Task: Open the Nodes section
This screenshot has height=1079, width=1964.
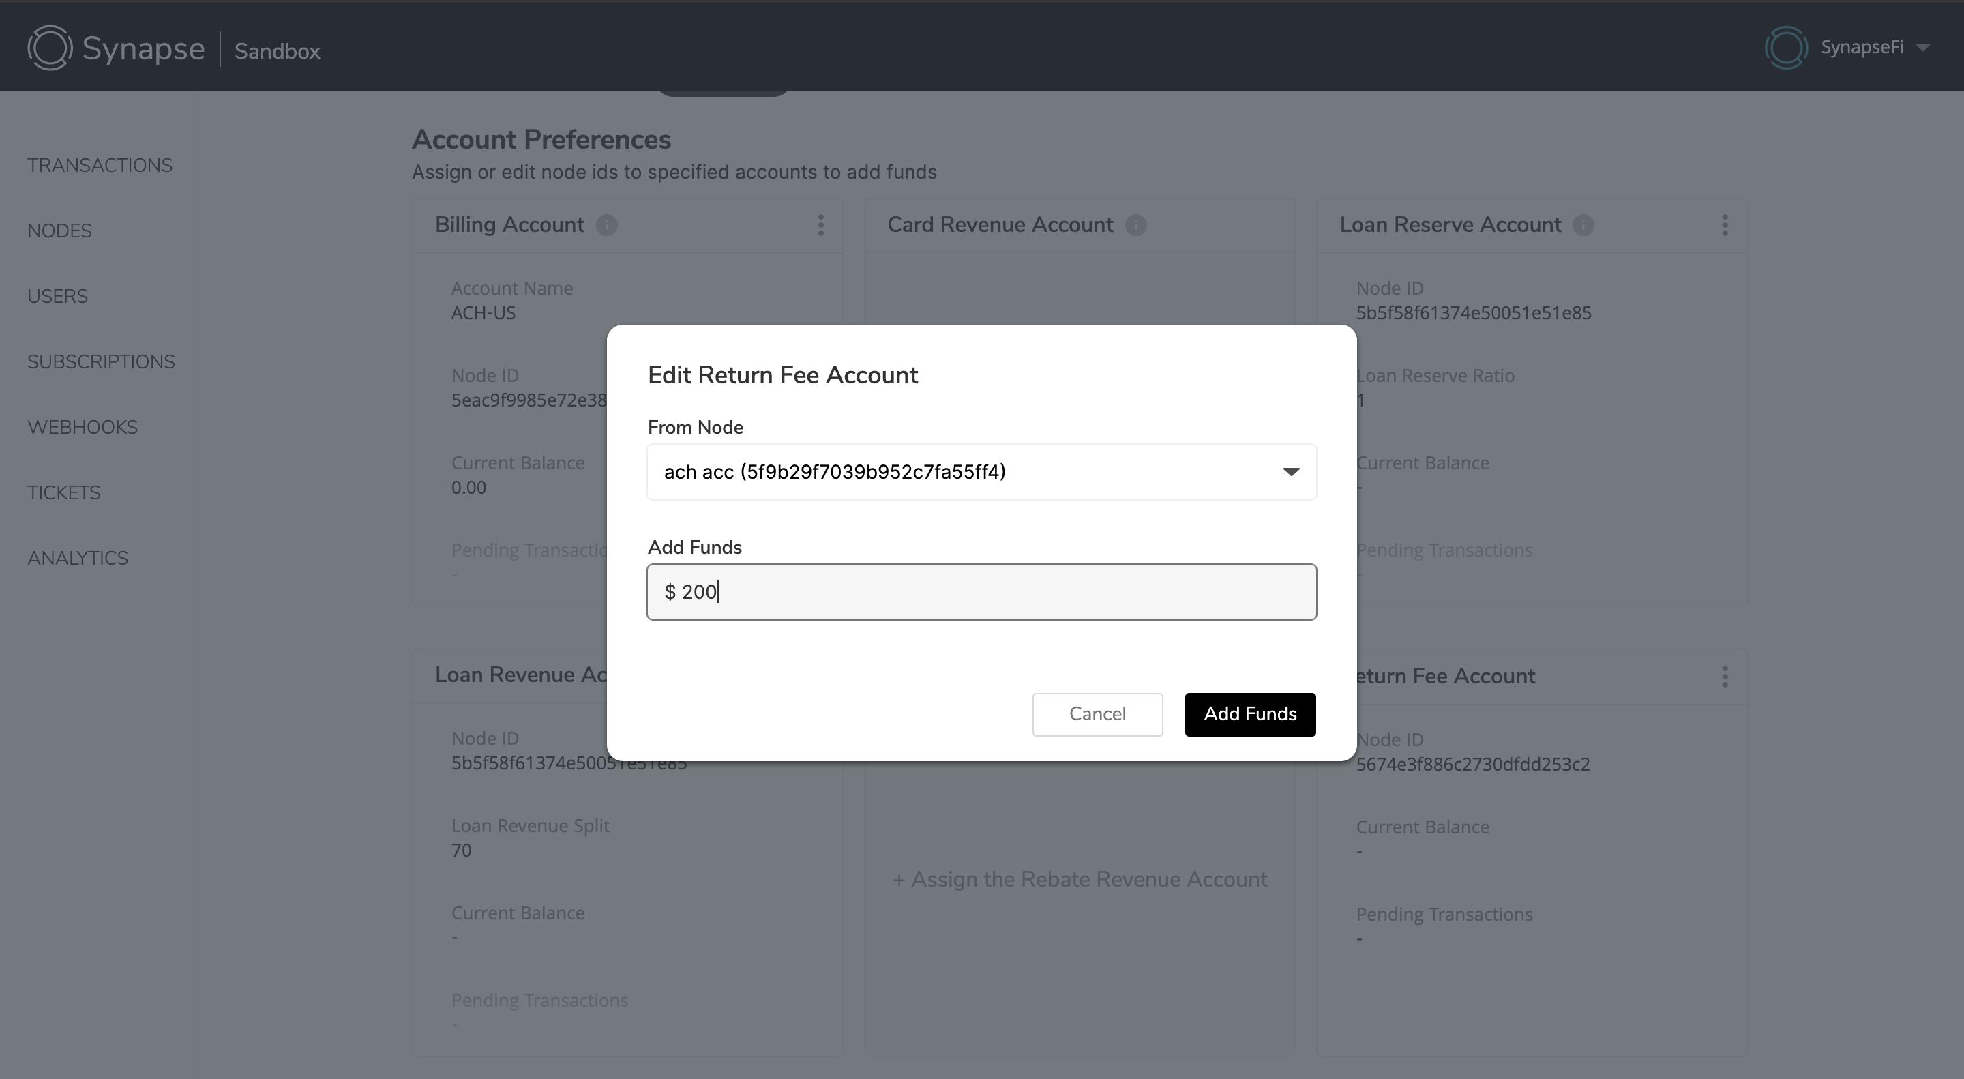Action: click(x=59, y=231)
